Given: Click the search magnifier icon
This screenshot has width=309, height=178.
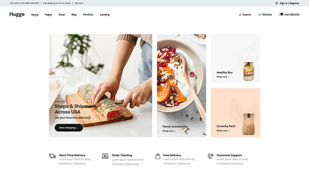Looking at the screenshot, I should pos(240,15).
